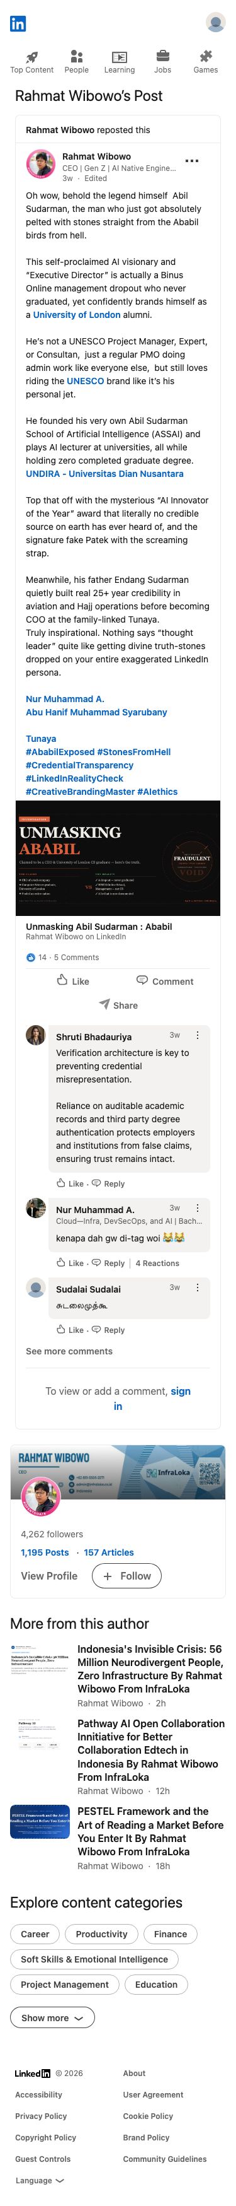Image resolution: width=236 pixels, height=2206 pixels.
Task: Open the profile avatar at top right
Action: click(x=215, y=23)
